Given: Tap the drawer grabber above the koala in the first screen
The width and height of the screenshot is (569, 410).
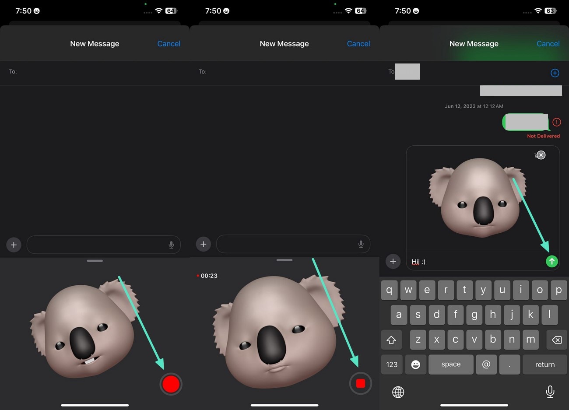Looking at the screenshot, I should [95, 261].
